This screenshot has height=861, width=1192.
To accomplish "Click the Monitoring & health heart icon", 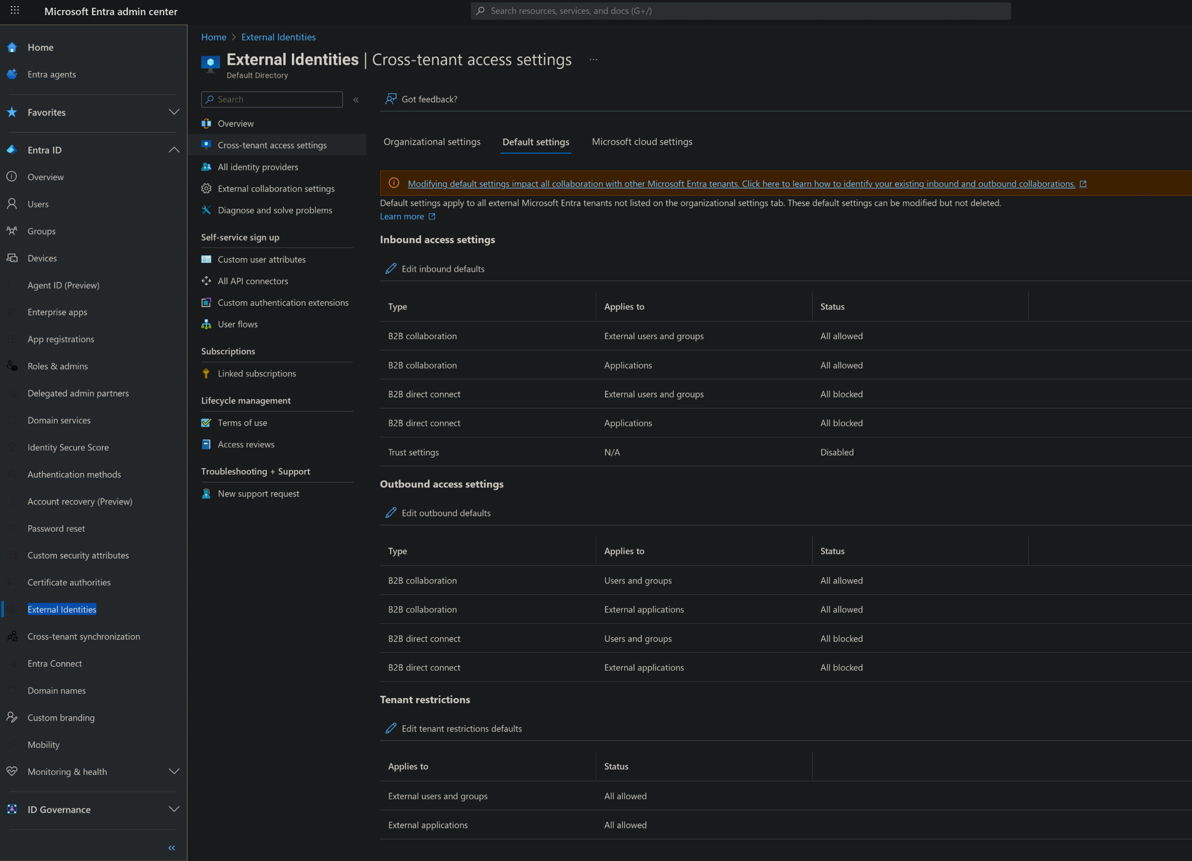I will point(12,771).
